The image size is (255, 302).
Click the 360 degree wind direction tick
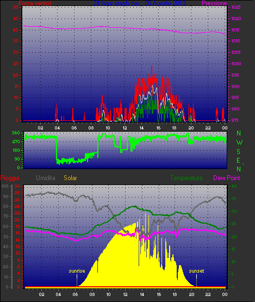pos(16,133)
